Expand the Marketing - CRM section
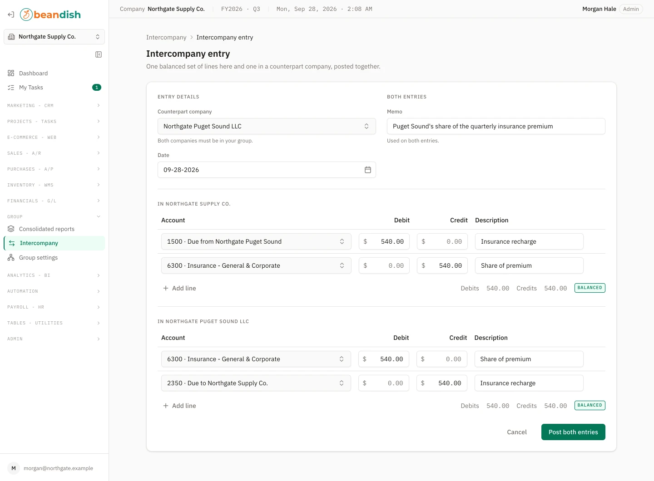 tap(54, 105)
